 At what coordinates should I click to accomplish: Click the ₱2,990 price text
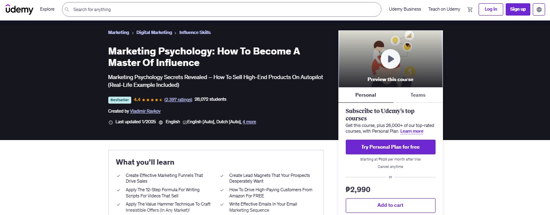[358, 190]
